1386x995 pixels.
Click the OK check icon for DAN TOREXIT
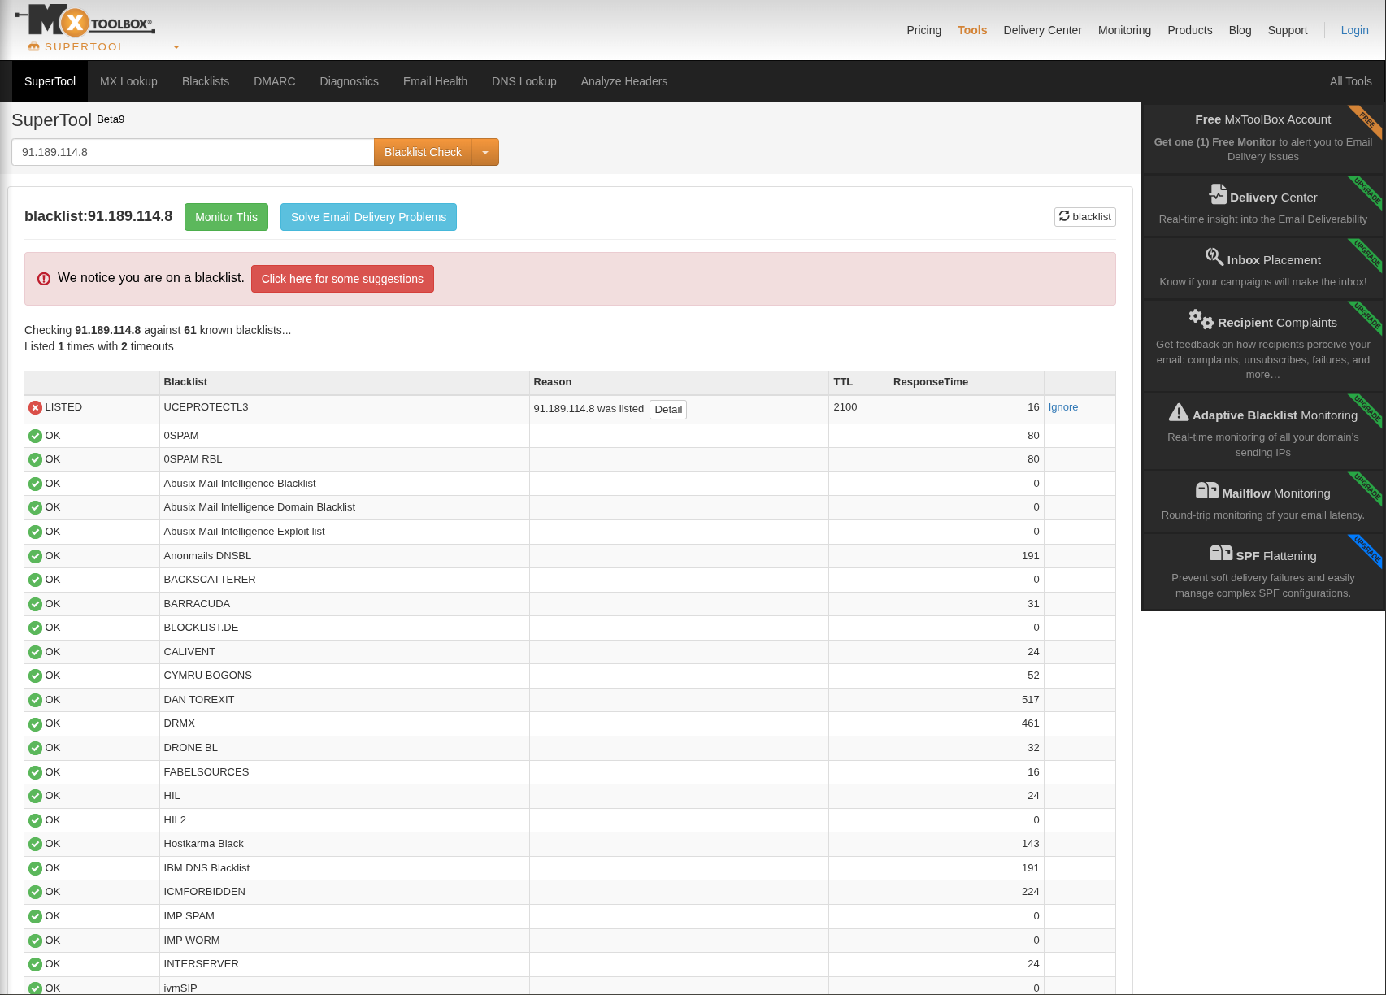pos(35,701)
